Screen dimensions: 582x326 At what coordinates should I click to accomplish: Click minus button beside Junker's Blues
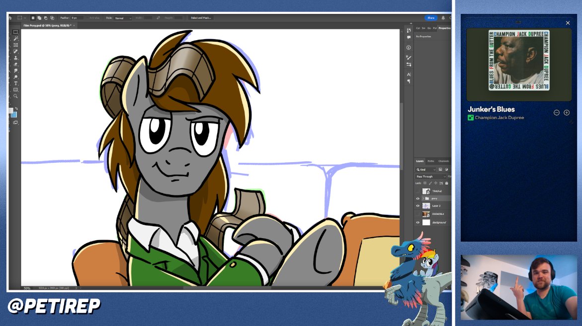click(556, 113)
